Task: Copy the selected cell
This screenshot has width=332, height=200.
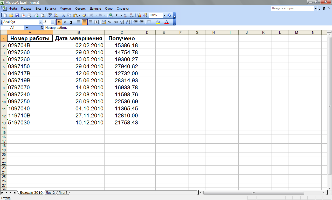Action: tap(69, 15)
